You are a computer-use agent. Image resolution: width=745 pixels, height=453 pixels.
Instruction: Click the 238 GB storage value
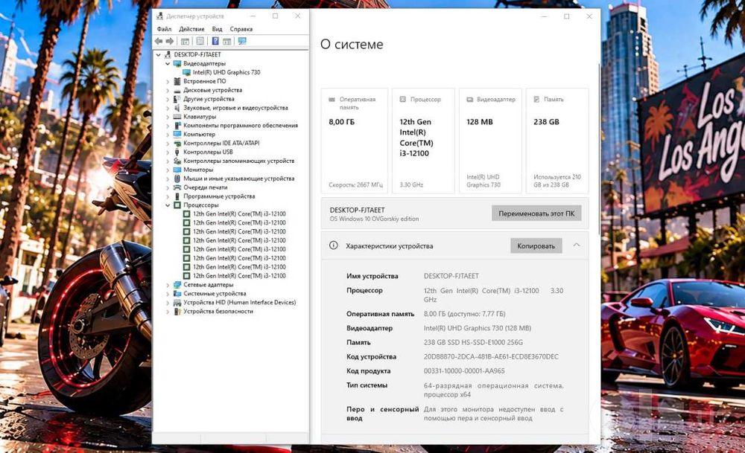[x=546, y=122]
